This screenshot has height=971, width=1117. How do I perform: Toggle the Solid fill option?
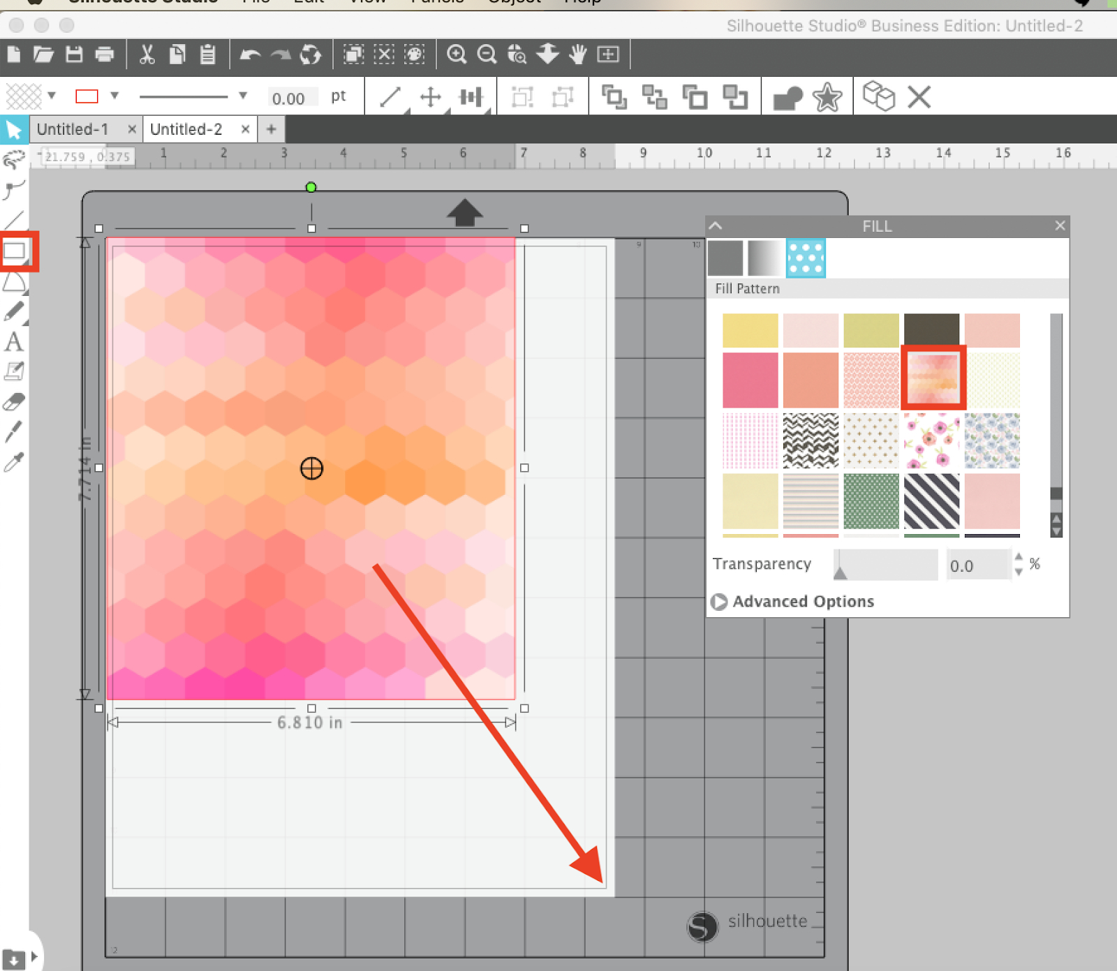tap(725, 258)
